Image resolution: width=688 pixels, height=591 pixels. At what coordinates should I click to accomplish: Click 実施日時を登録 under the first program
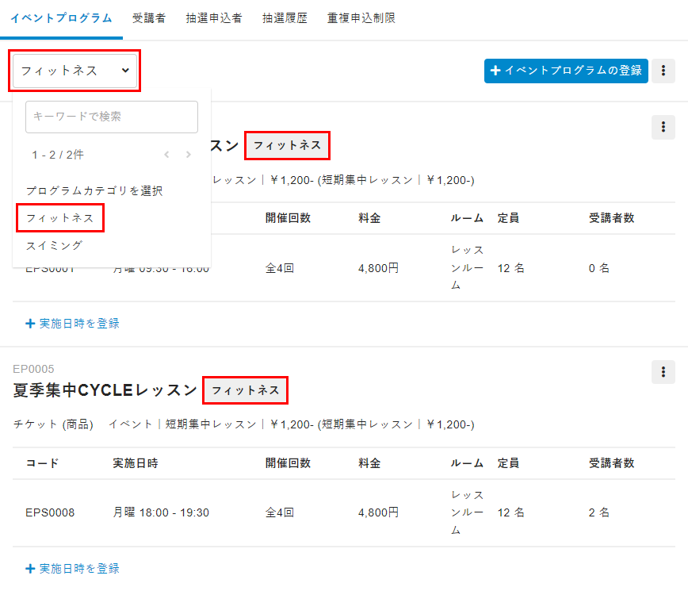[72, 324]
